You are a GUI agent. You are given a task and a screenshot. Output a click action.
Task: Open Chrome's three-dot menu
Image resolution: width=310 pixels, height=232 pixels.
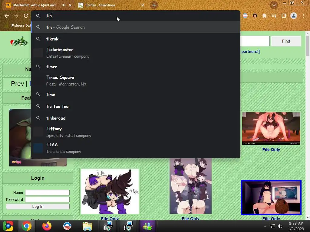click(303, 16)
